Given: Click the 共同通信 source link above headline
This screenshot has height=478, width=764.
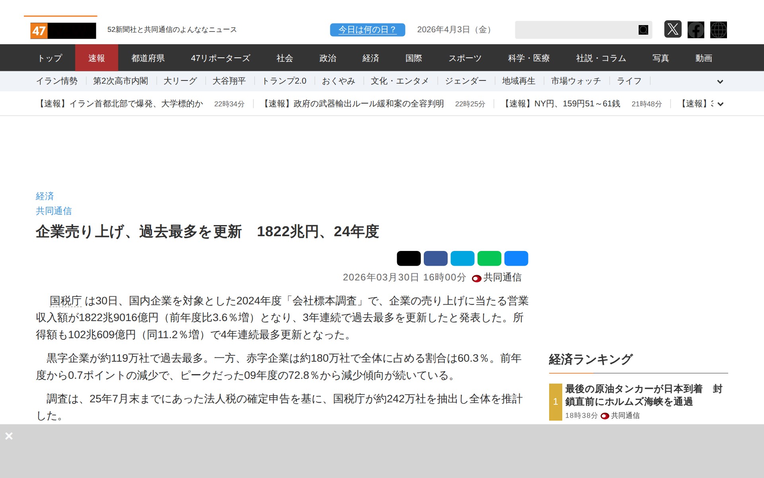Looking at the screenshot, I should (54, 211).
